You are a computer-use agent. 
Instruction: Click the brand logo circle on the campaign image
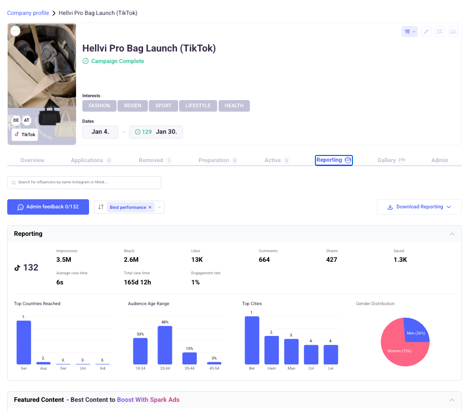pos(15,31)
